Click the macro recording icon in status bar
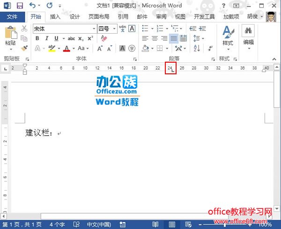This screenshot has height=229, width=281. (123, 224)
